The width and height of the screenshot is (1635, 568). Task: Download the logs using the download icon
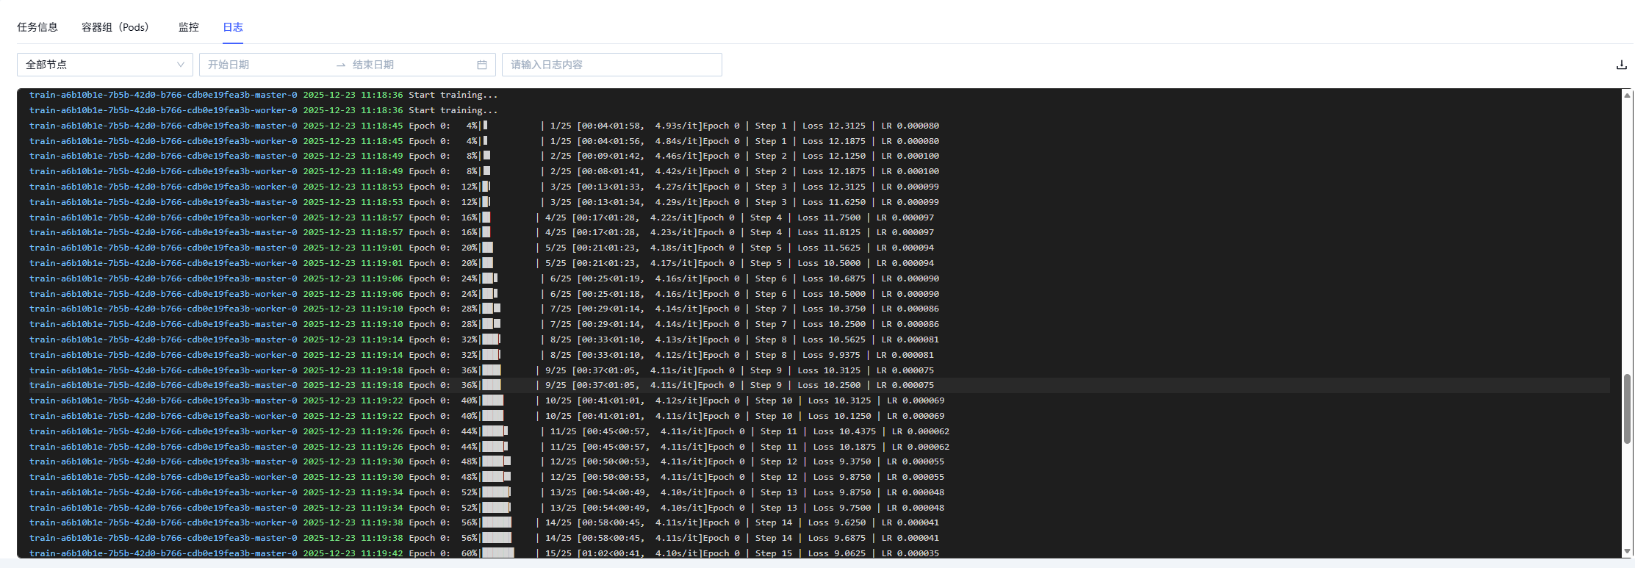pyautogui.click(x=1621, y=65)
